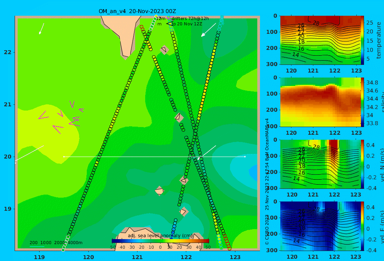Click the red high-velocity core in vel. N panel

click(334, 149)
